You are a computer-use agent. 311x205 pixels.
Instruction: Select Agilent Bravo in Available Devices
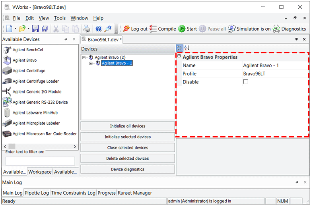pos(25,60)
